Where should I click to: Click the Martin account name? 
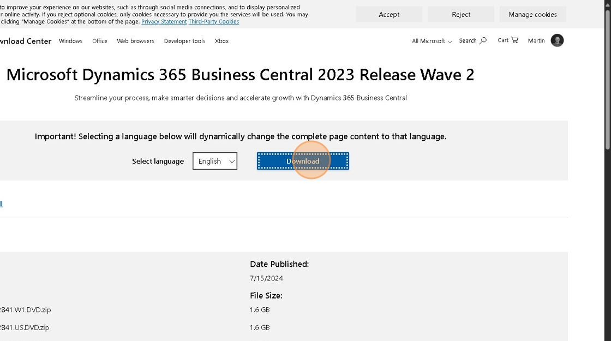[x=536, y=40]
